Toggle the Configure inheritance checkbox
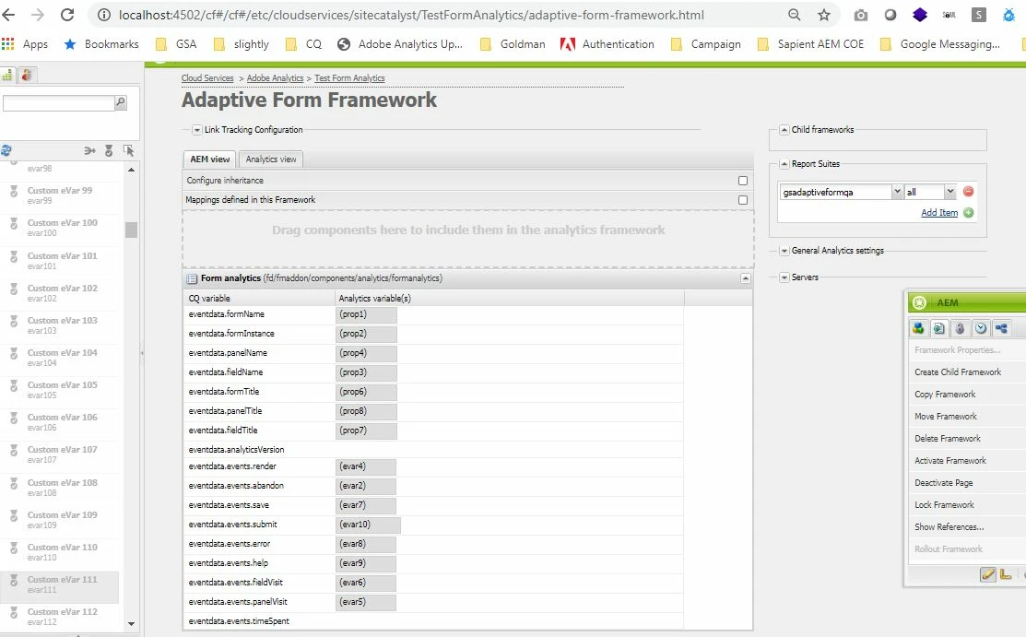The width and height of the screenshot is (1026, 637). pos(743,180)
